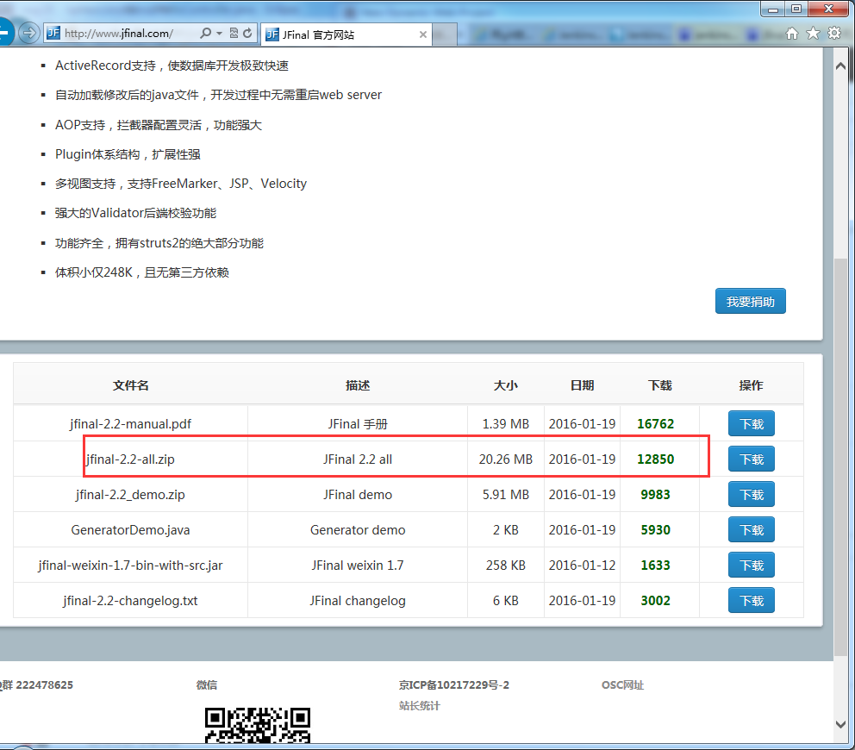Click description JFinal 手册

tap(358, 424)
